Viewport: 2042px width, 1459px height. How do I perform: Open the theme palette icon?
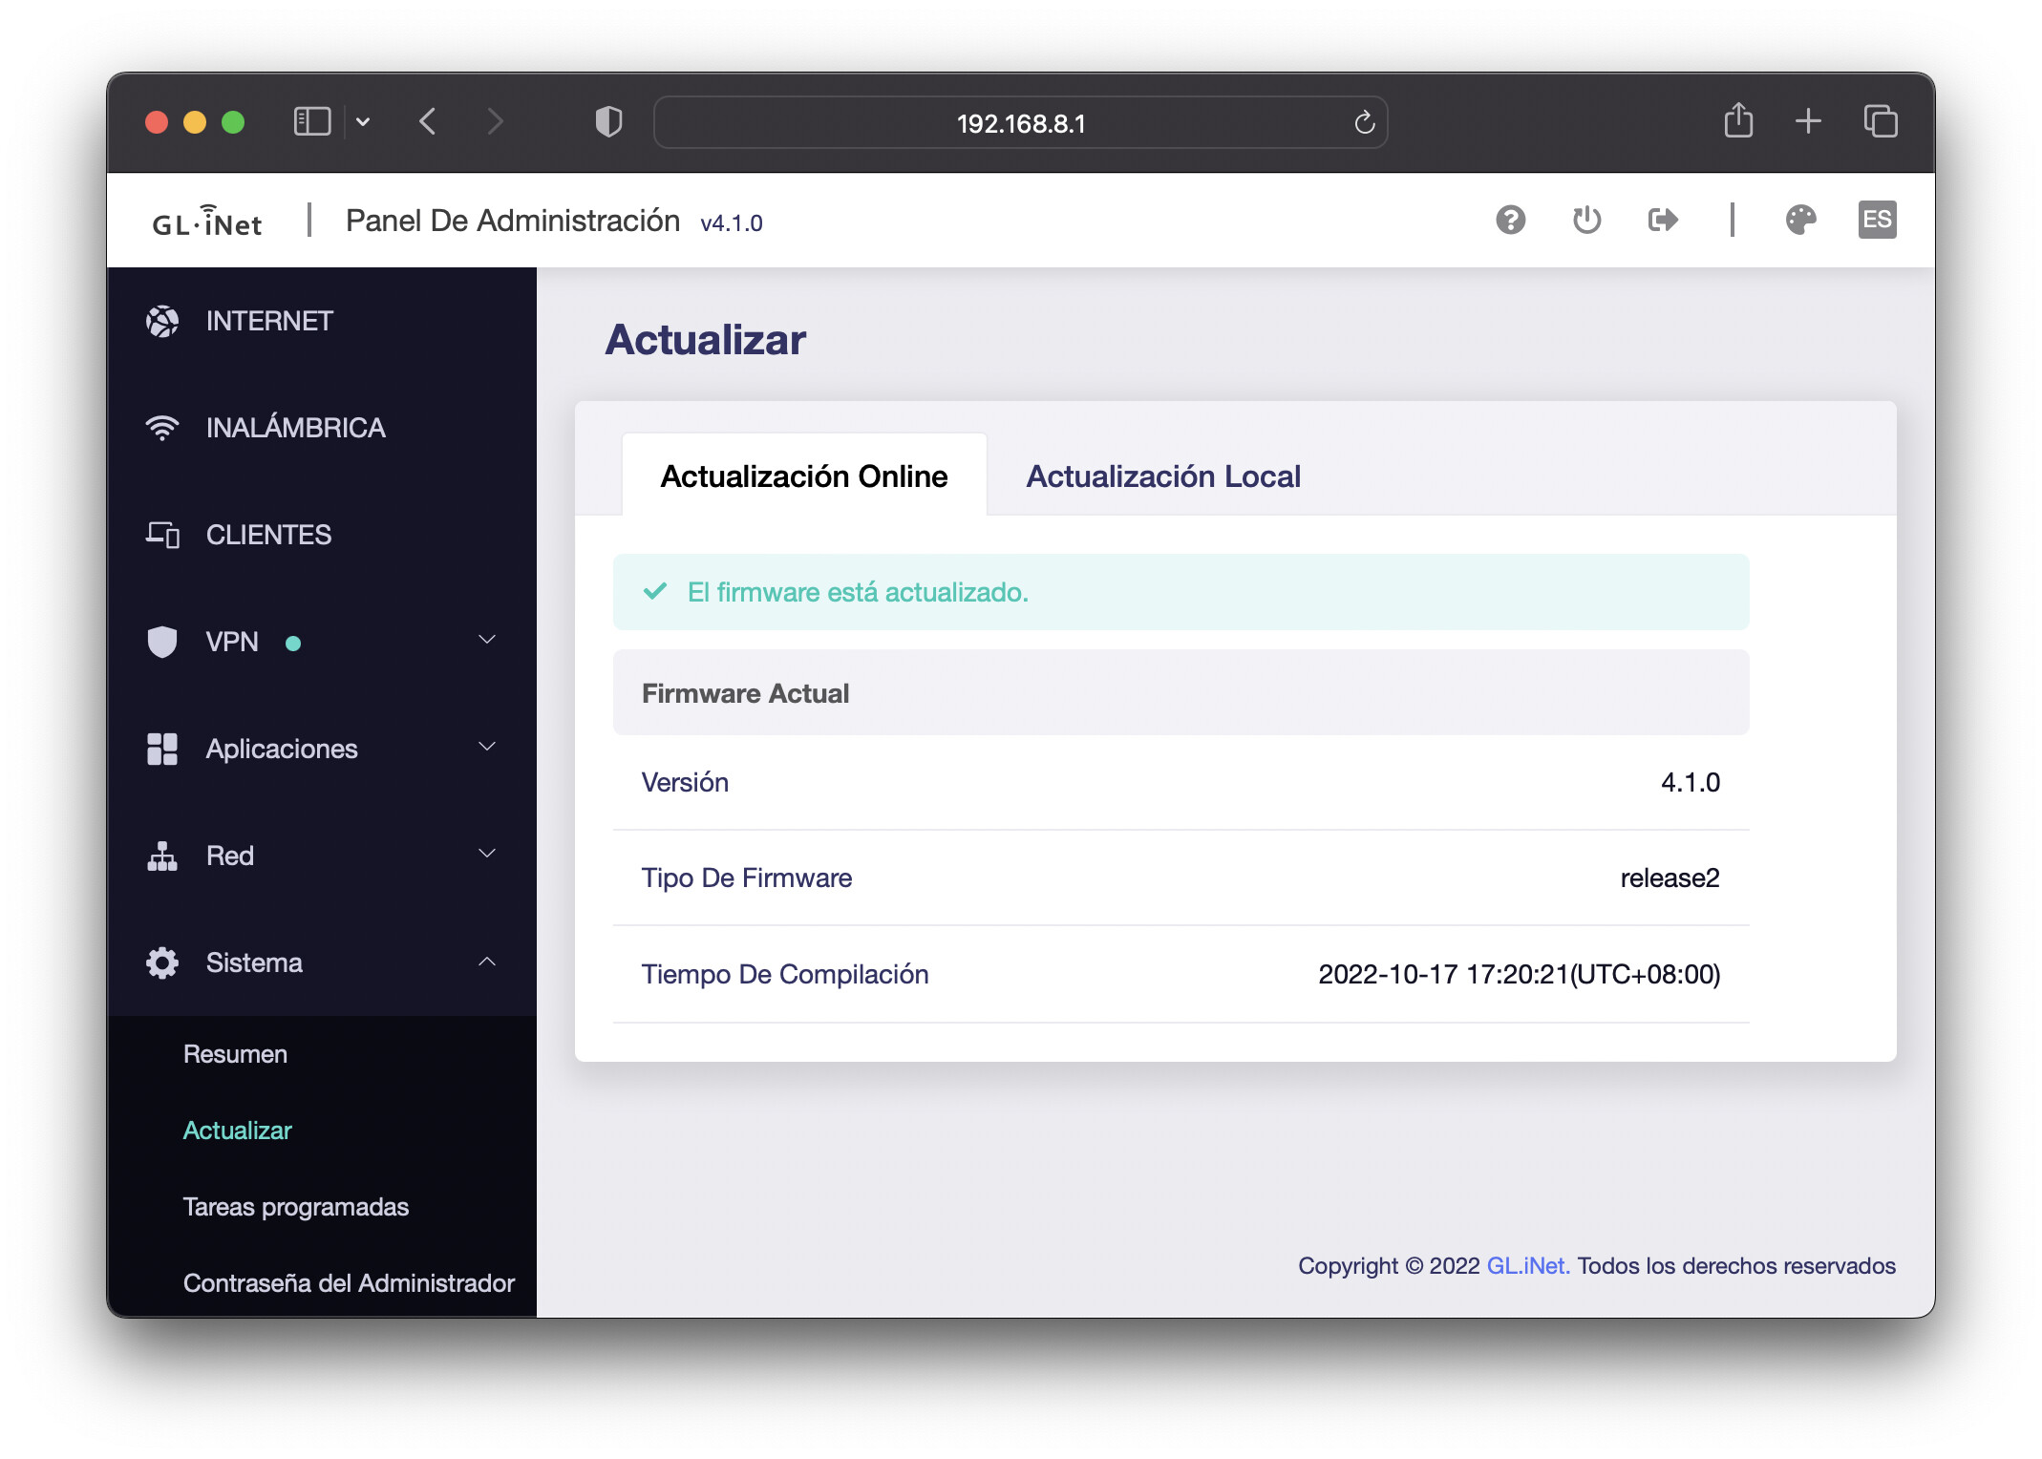click(x=1800, y=221)
